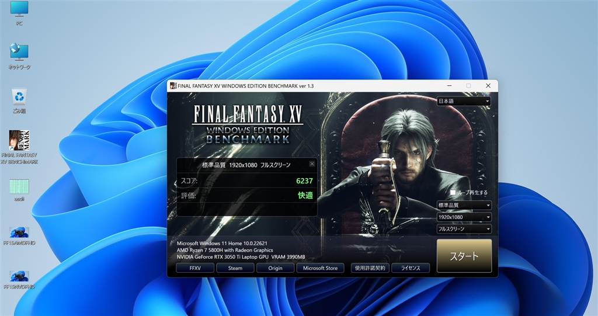Minimize the benchmark window

tap(449, 86)
